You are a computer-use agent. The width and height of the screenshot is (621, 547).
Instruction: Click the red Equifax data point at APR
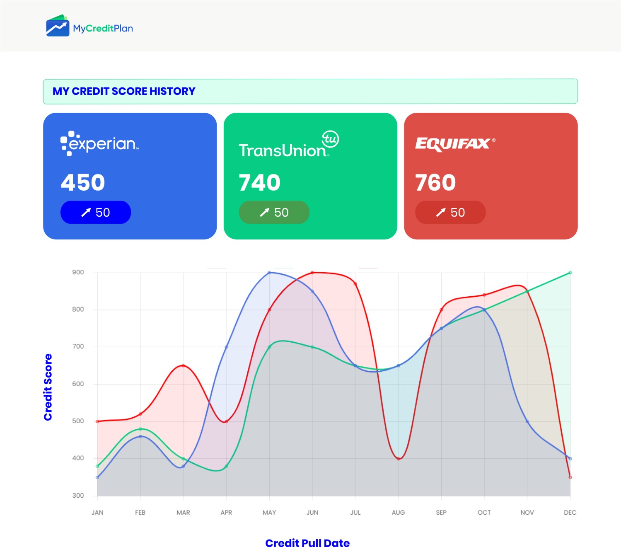(x=226, y=421)
